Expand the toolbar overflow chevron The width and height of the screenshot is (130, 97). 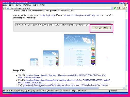tap(127, 8)
